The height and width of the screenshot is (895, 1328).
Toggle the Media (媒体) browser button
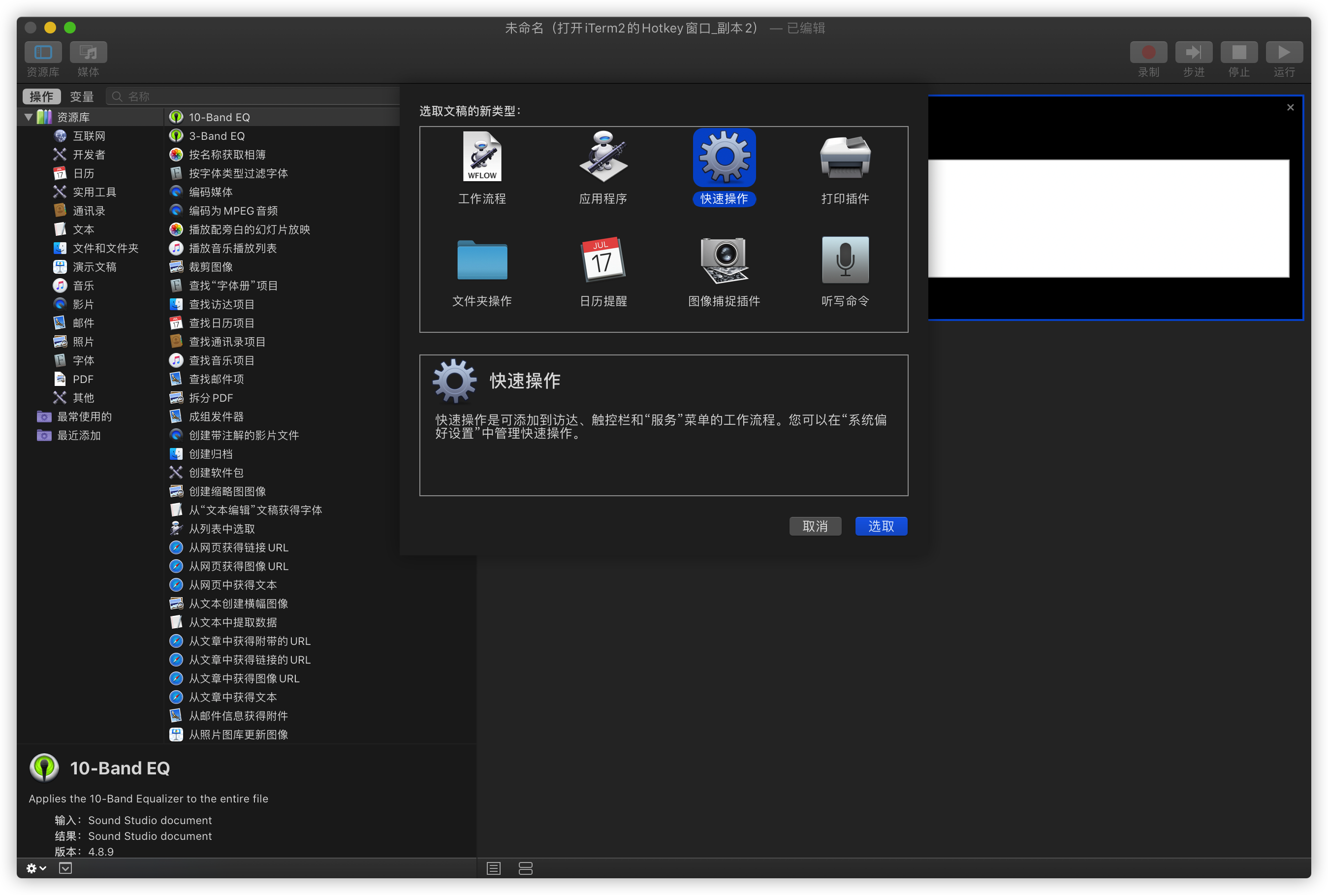click(88, 53)
